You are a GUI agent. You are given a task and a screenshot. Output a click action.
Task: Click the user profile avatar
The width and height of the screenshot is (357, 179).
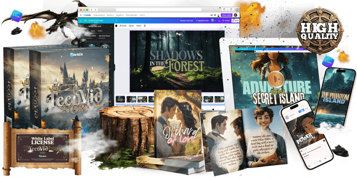pyautogui.click(x=236, y=15)
